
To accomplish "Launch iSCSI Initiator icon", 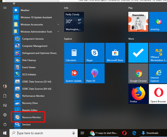I will tap(17, 74).
